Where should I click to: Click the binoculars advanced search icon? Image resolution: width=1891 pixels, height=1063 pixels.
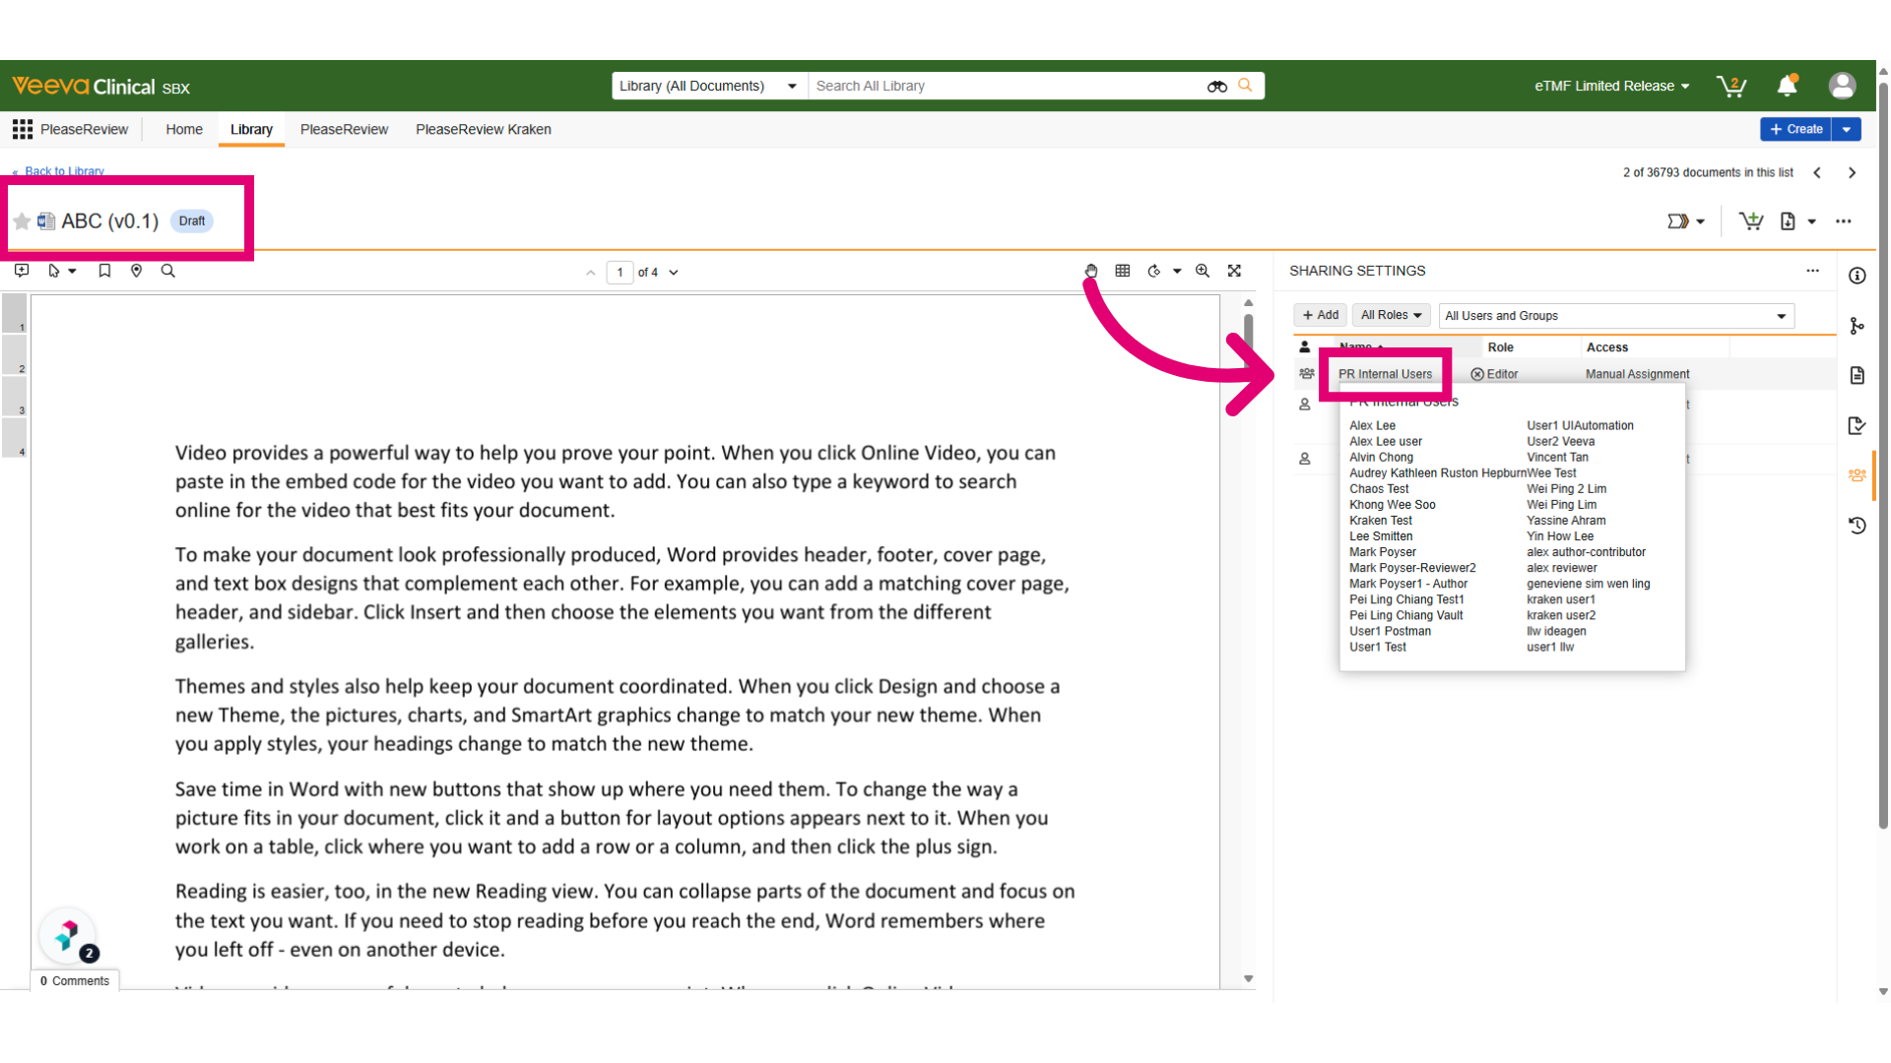coord(1216,87)
